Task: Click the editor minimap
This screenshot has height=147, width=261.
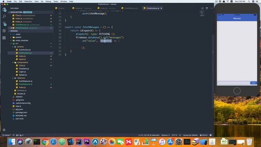Action: [x=202, y=13]
